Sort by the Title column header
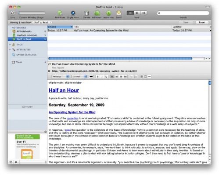The width and height of the screenshot is (219, 175). (122, 27)
